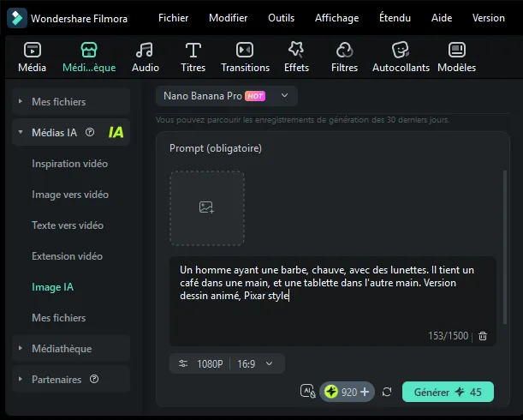Open the Affichage menu
The image size is (523, 420).
pos(337,18)
